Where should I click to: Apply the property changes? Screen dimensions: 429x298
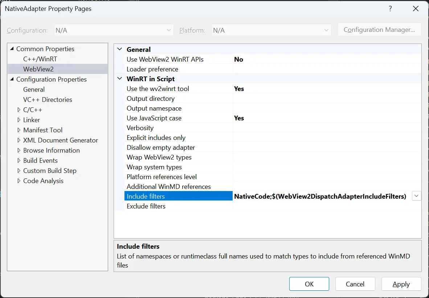[x=401, y=284]
